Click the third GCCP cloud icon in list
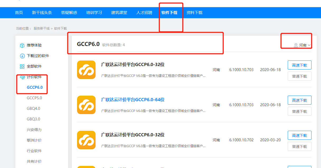The width and height of the screenshot is (321, 168). pos(86,140)
